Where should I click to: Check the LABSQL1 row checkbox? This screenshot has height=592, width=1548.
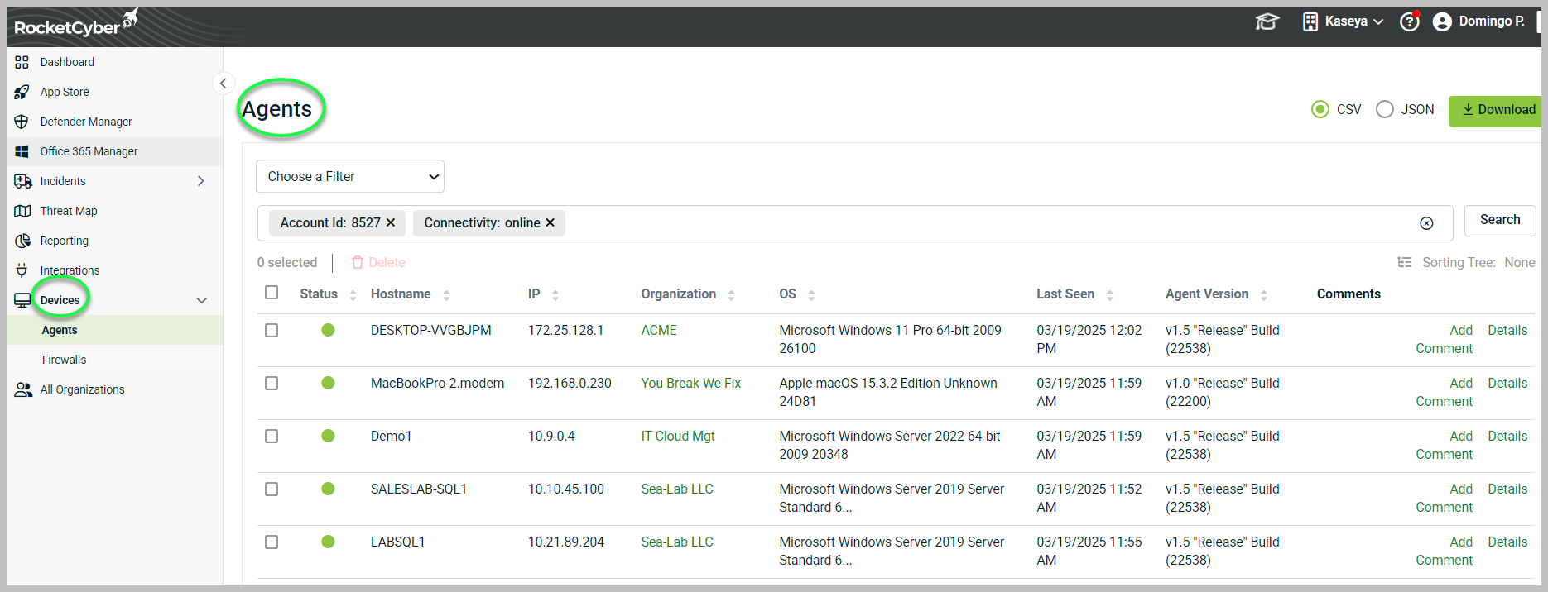[272, 542]
